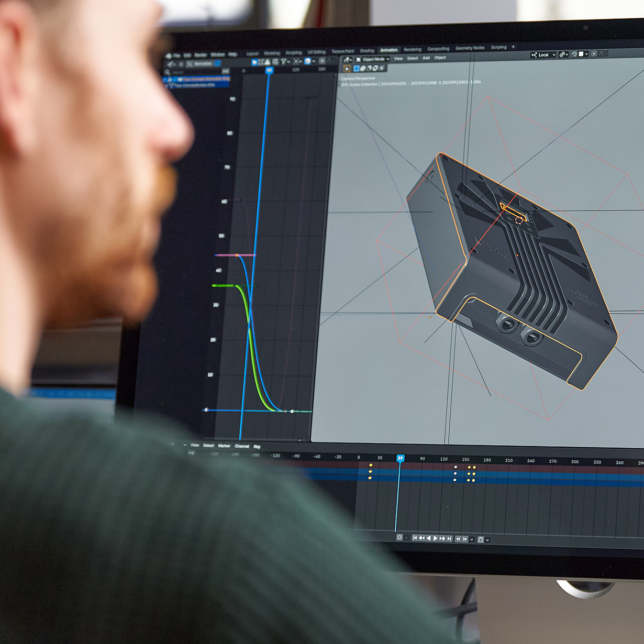Open the Geometry Nodes workspace tab
644x644 pixels.
click(x=470, y=48)
